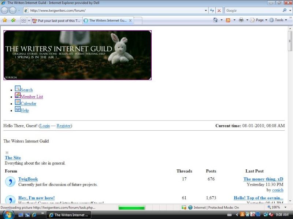This screenshot has height=219, width=293.
Task: Open the Feeds dropdown arrow
Action: tap(234, 20)
